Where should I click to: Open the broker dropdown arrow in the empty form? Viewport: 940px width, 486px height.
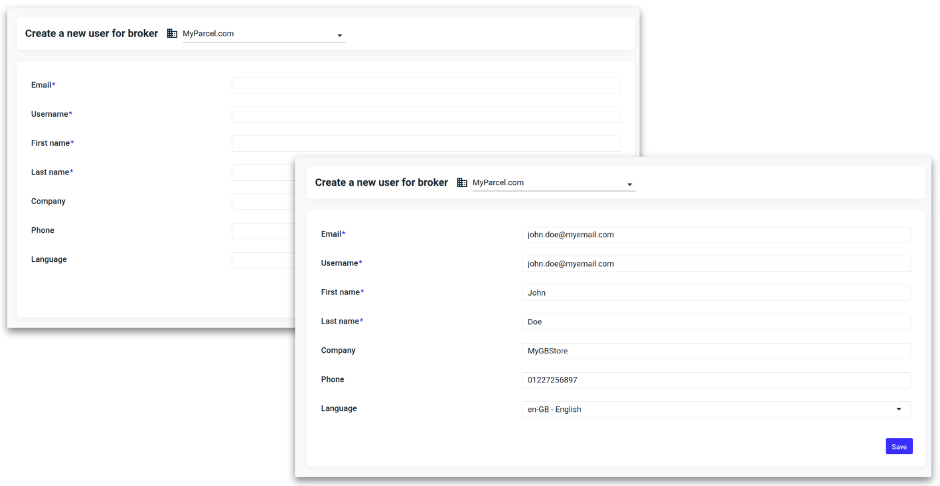(340, 35)
